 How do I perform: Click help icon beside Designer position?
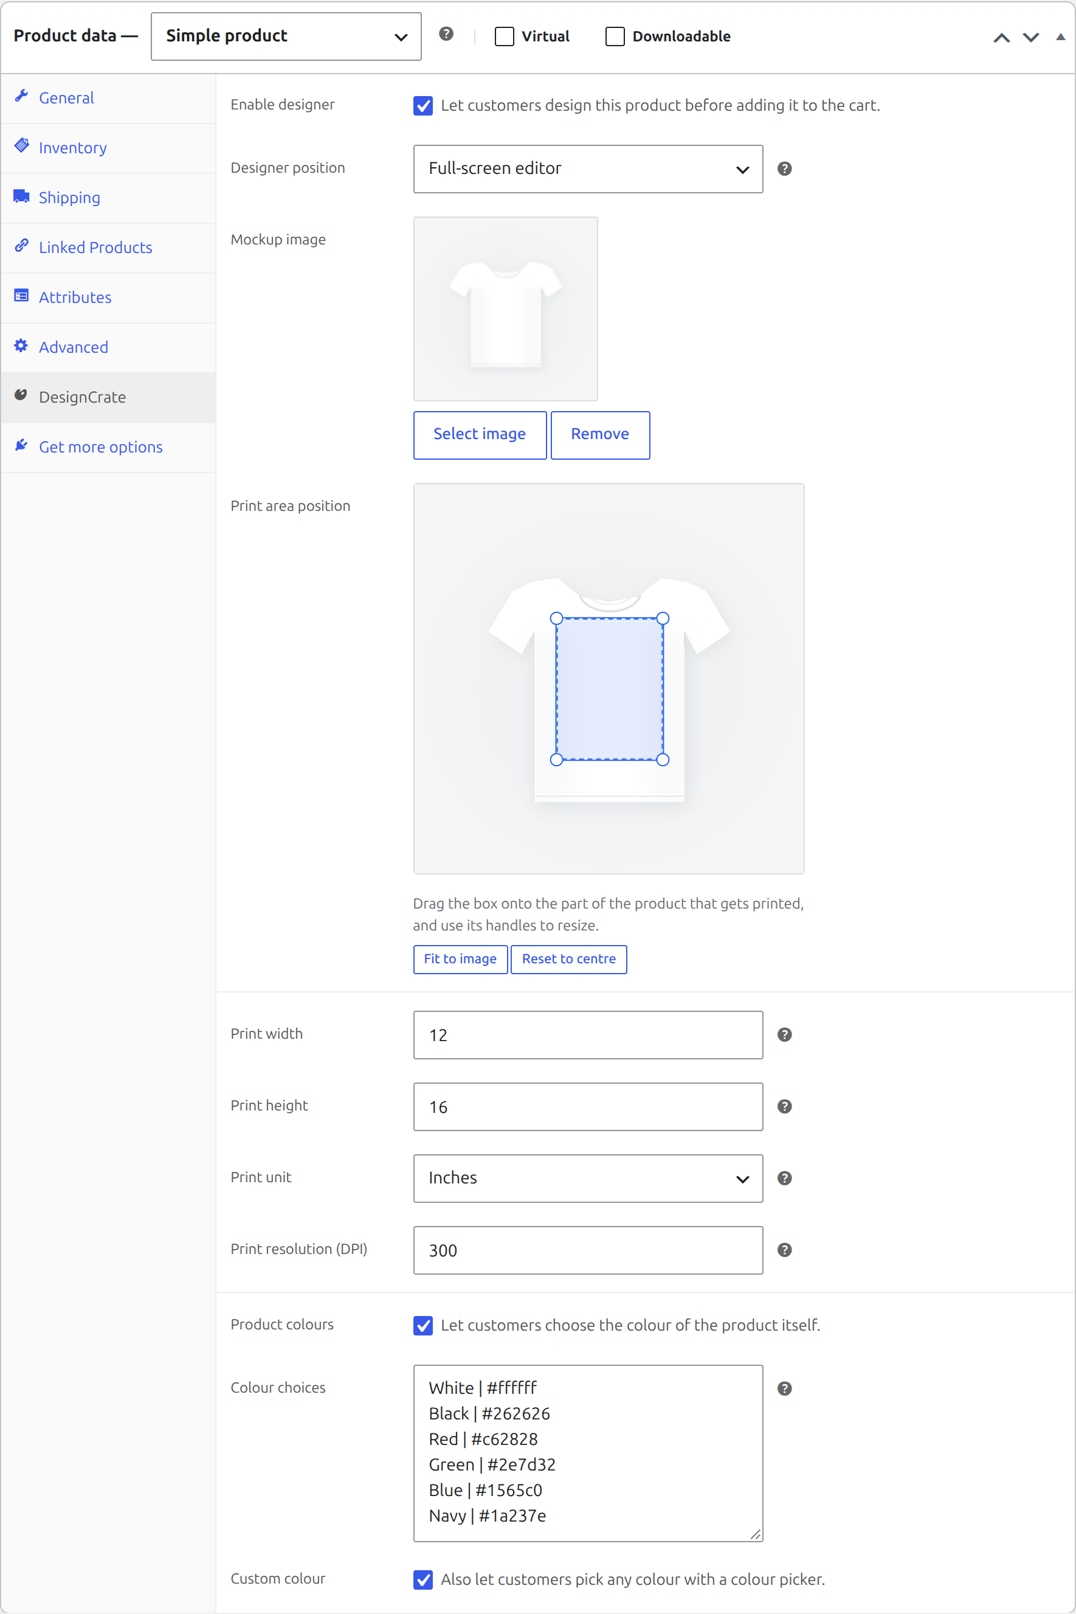(x=784, y=169)
